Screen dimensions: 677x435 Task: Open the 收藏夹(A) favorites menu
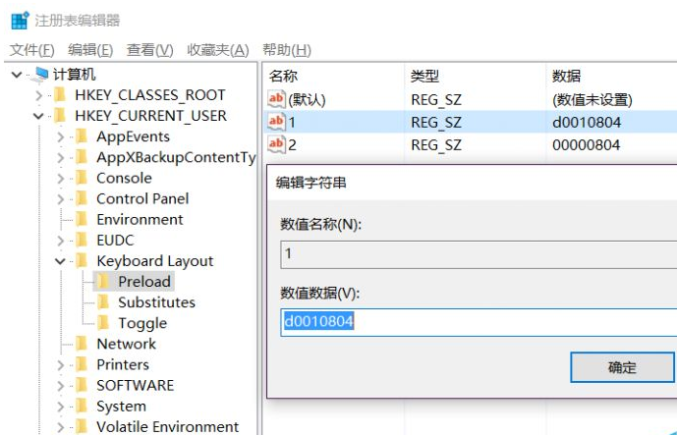[x=217, y=50]
